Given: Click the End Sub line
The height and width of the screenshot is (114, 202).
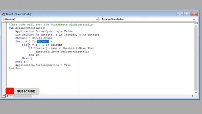Looking at the screenshot, I should pyautogui.click(x=15, y=68).
